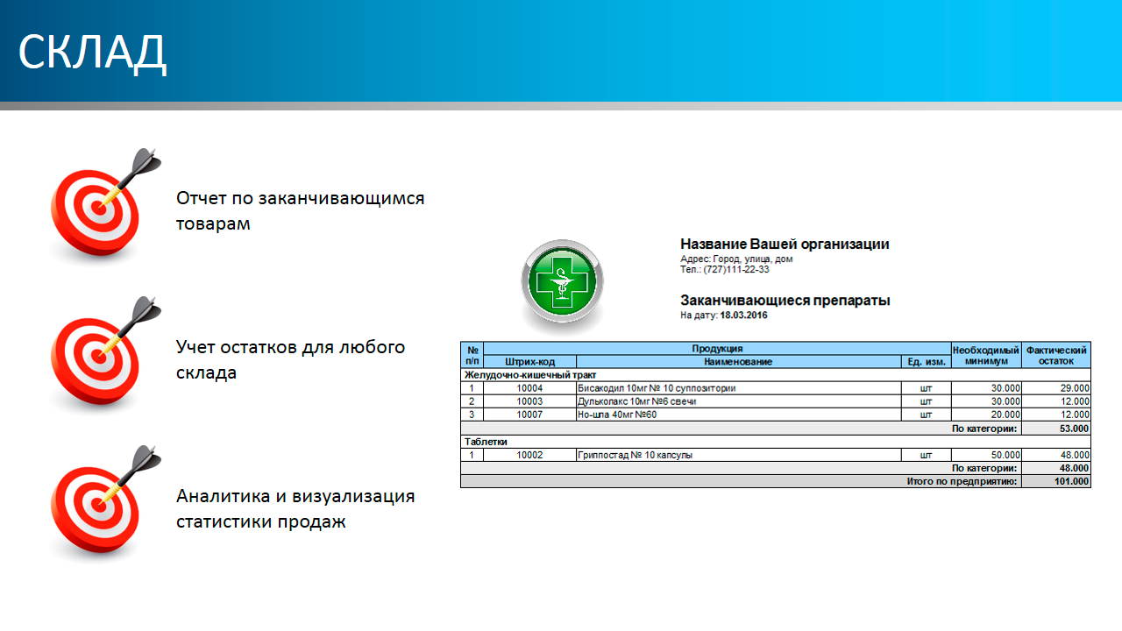Click the "Но-шпа 40мг №60" product name

click(617, 415)
